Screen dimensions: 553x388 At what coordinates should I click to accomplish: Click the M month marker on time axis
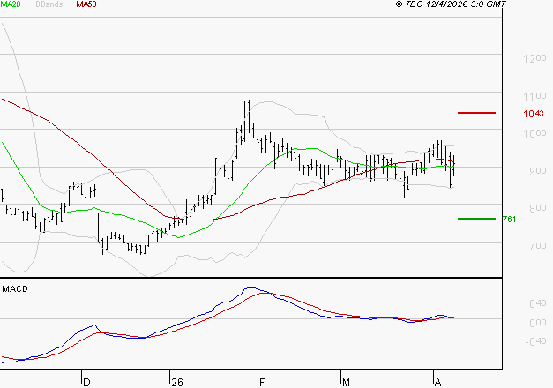tap(347, 382)
